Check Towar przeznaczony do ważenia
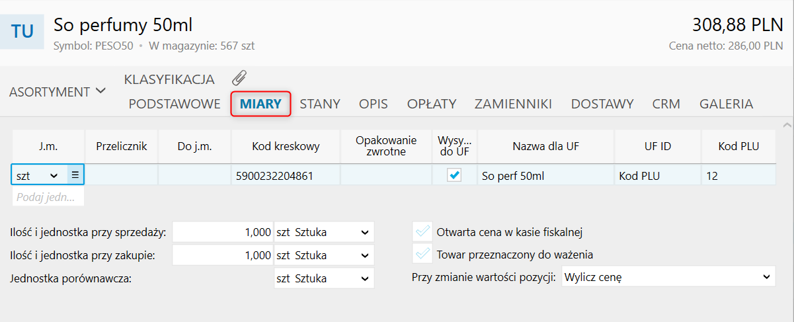 [x=422, y=255]
